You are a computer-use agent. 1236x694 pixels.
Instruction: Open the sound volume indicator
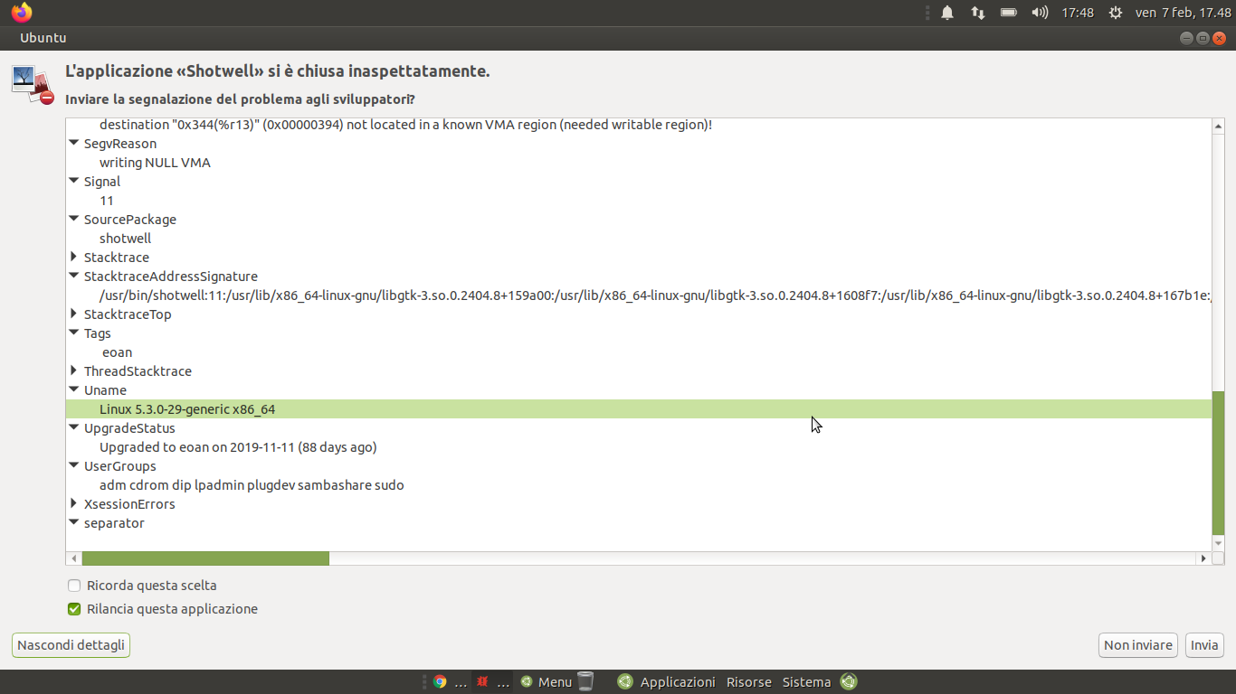(x=1040, y=13)
